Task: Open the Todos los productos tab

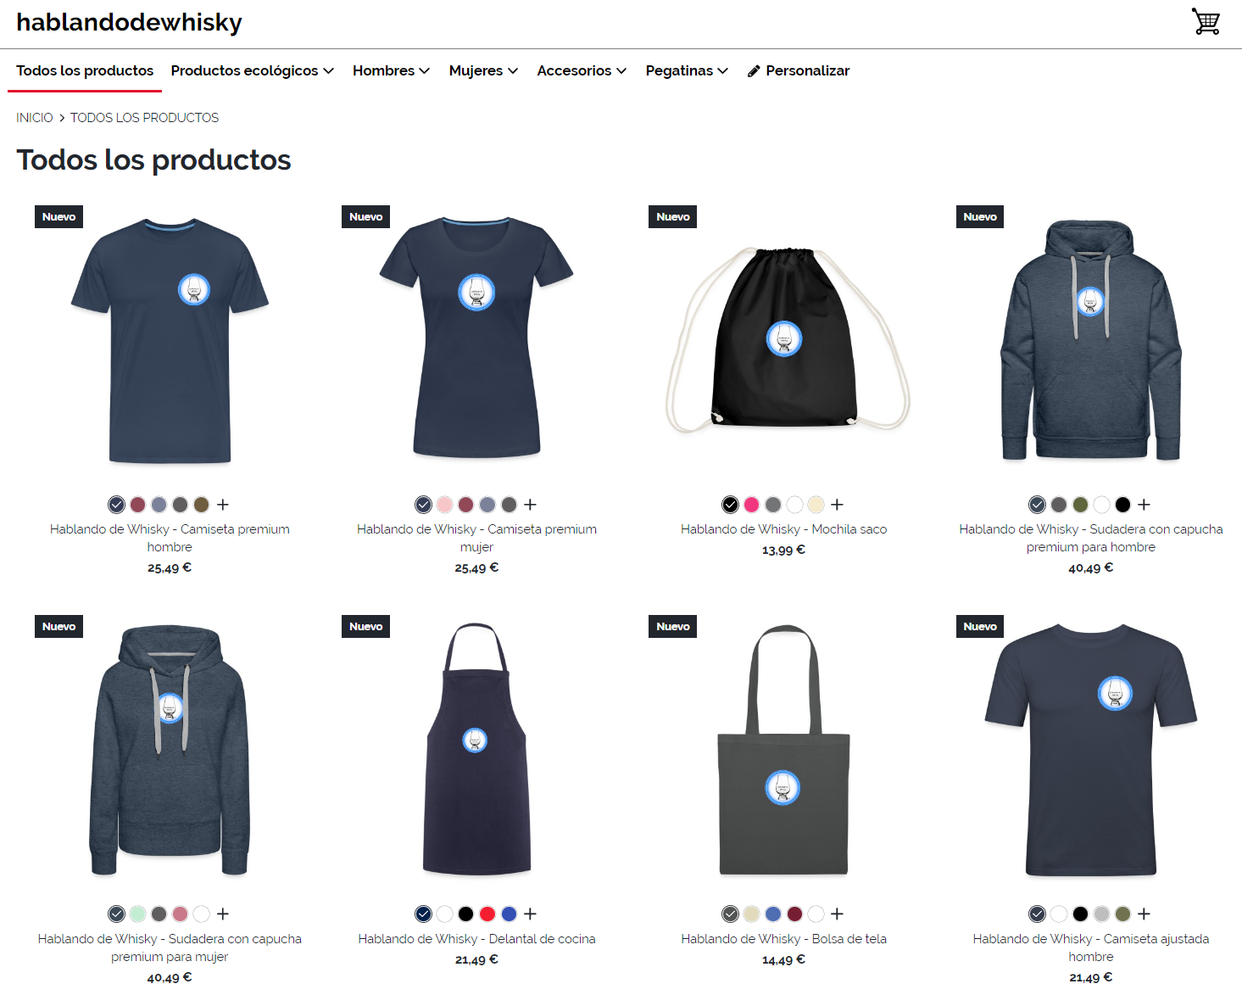Action: pos(85,70)
